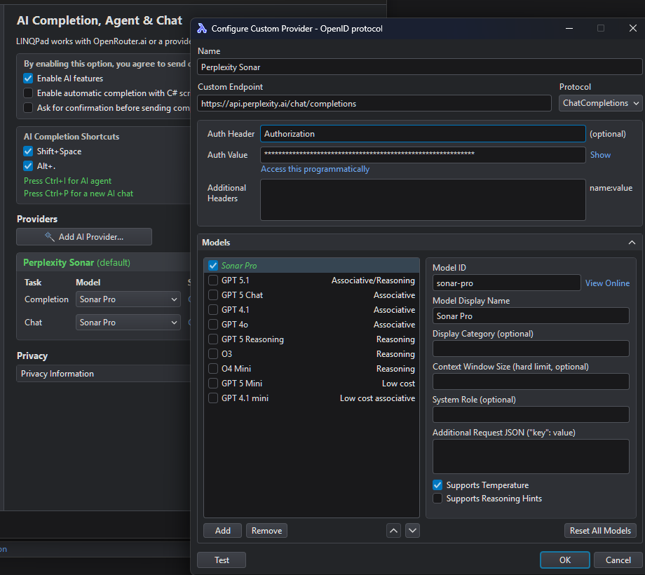Enable the GPT 4.1 model checkbox

tap(213, 310)
